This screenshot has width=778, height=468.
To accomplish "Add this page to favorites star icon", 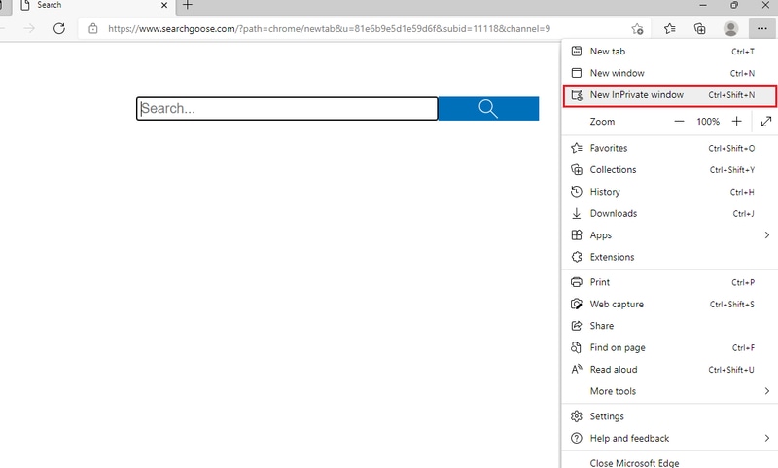I will coord(637,29).
